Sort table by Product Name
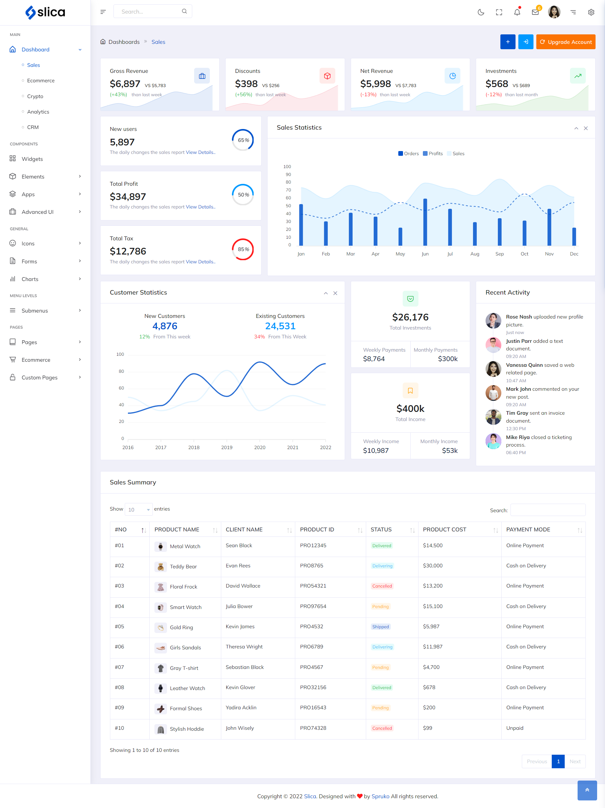The image size is (605, 808). [x=185, y=530]
